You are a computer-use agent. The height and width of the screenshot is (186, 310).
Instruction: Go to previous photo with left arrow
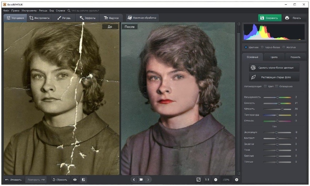coord(134,180)
